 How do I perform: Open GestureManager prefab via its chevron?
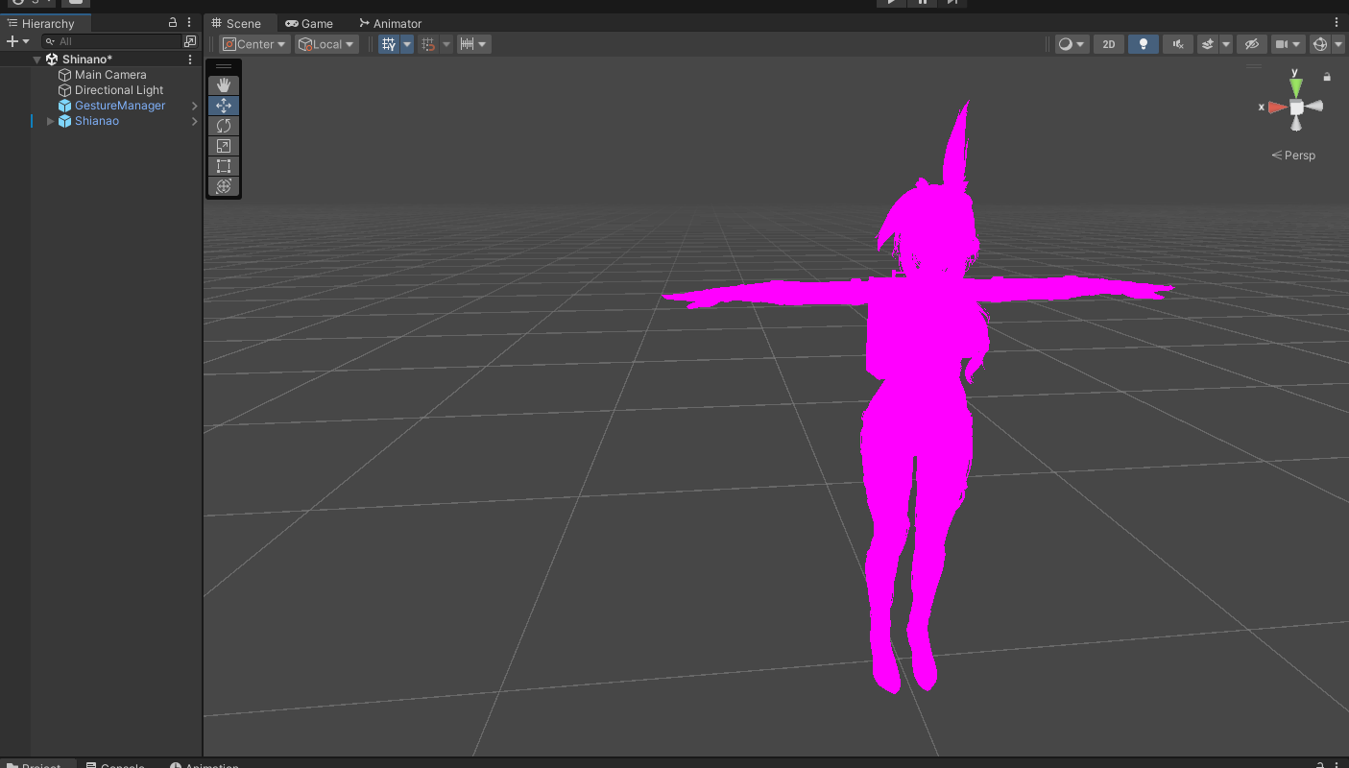point(194,106)
